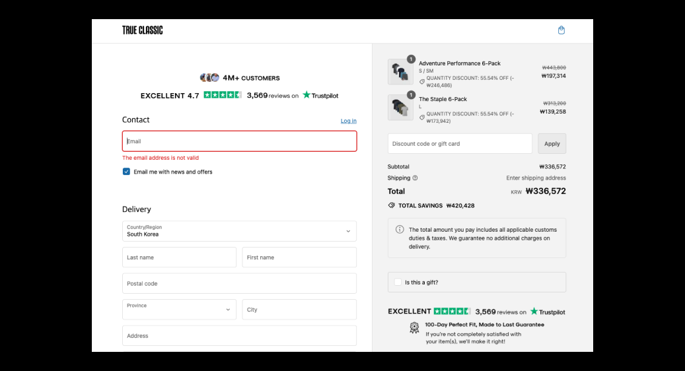Click the quantity badge on The Staple thumbnail
This screenshot has height=371, width=685.
(x=411, y=94)
